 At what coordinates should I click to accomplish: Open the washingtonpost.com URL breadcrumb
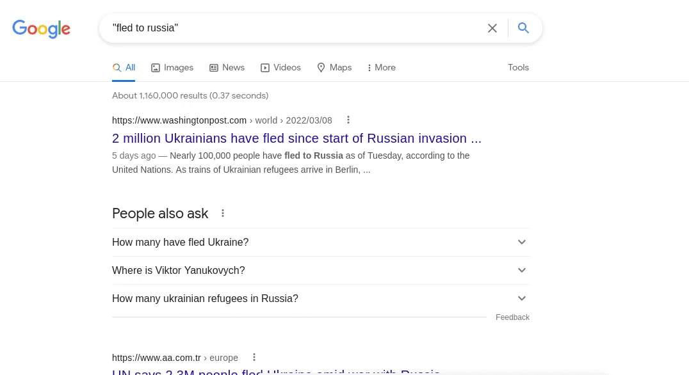point(222,120)
